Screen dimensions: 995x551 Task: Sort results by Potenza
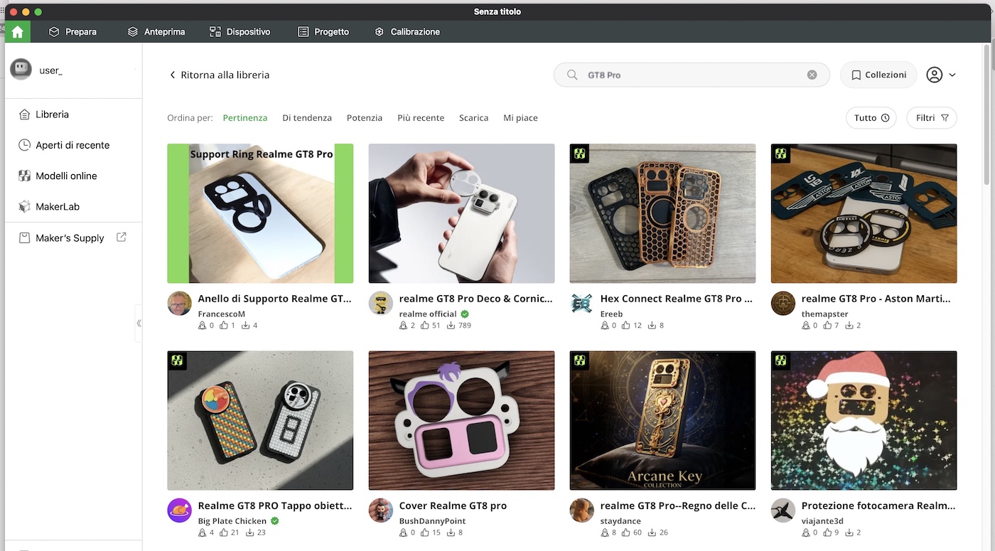click(x=365, y=118)
